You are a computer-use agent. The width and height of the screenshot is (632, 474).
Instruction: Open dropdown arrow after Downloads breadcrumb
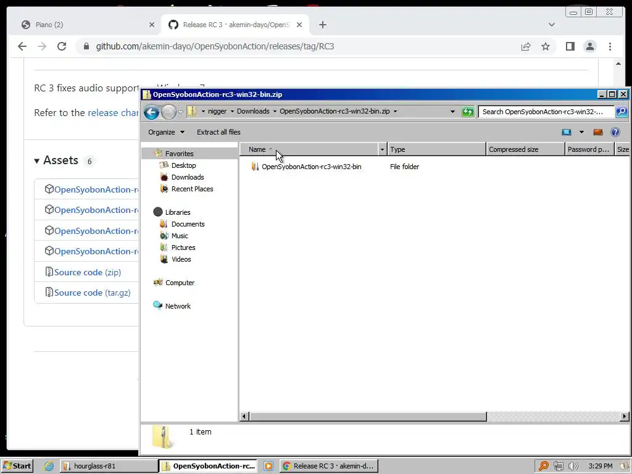pyautogui.click(x=275, y=111)
